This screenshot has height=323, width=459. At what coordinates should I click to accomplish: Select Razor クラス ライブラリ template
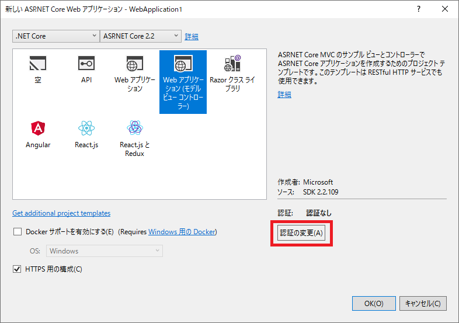point(232,74)
